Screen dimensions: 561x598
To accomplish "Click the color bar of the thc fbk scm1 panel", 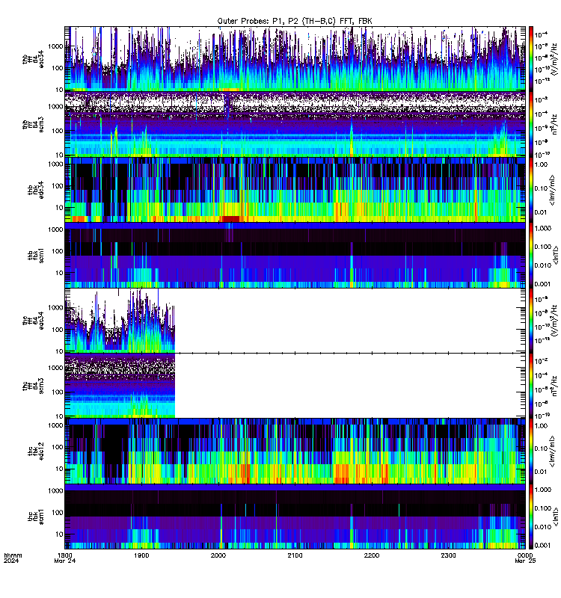I will pos(531,517).
